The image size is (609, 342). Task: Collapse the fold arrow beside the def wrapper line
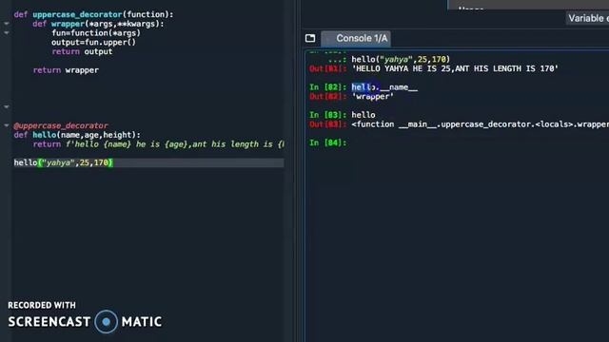click(7, 24)
